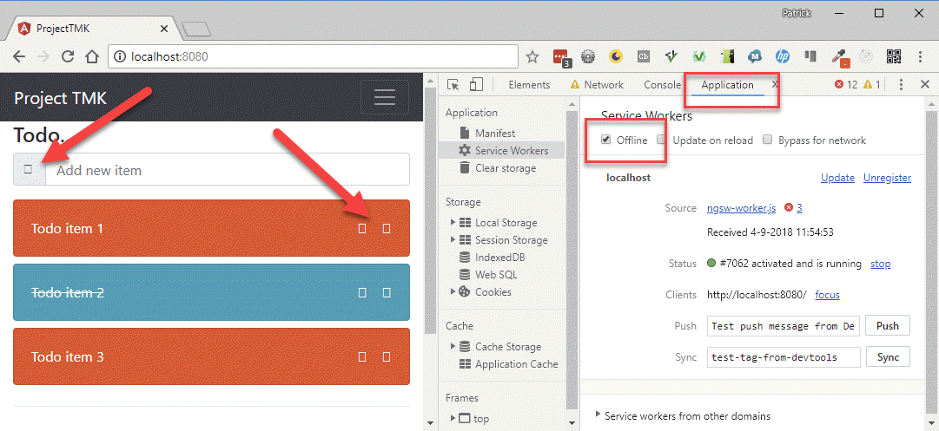Bookmark the page with the star icon
The image size is (939, 431).
(532, 57)
